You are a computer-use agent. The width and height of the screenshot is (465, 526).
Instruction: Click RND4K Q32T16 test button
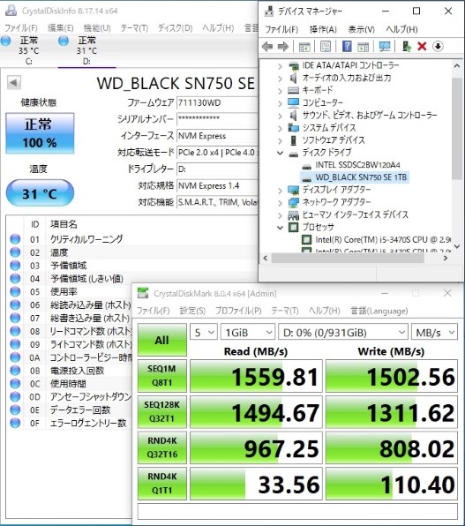pyautogui.click(x=162, y=447)
